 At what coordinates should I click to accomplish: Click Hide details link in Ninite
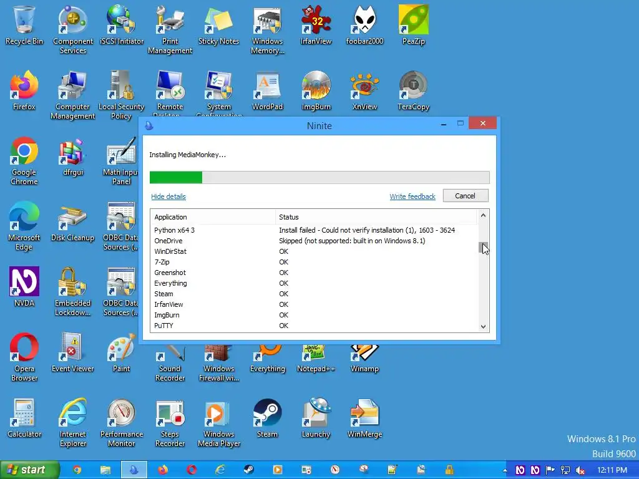coord(168,196)
